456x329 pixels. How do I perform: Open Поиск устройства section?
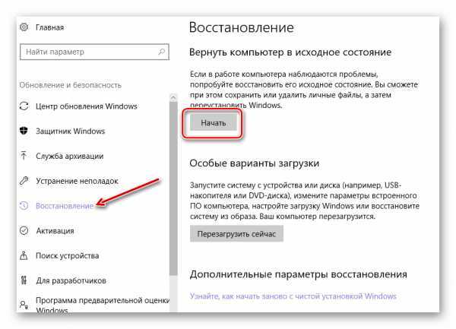click(67, 256)
